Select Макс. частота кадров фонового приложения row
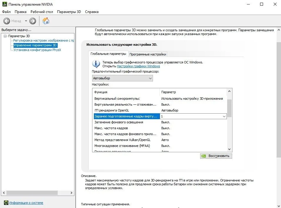Image resolution: width=281 pixels, height=208 pixels. tap(160, 134)
